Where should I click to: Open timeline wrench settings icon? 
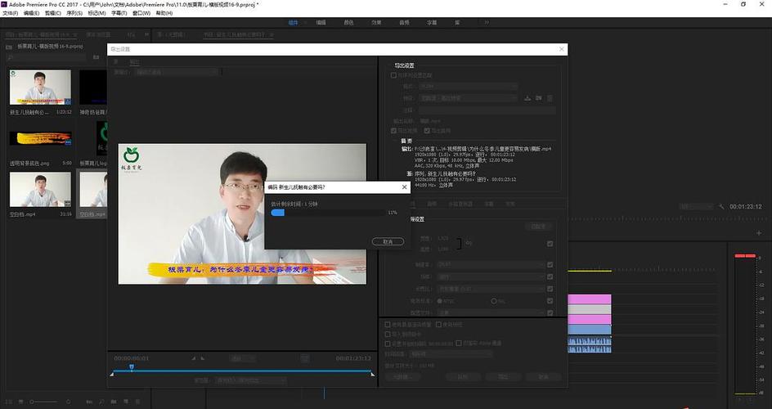point(721,207)
